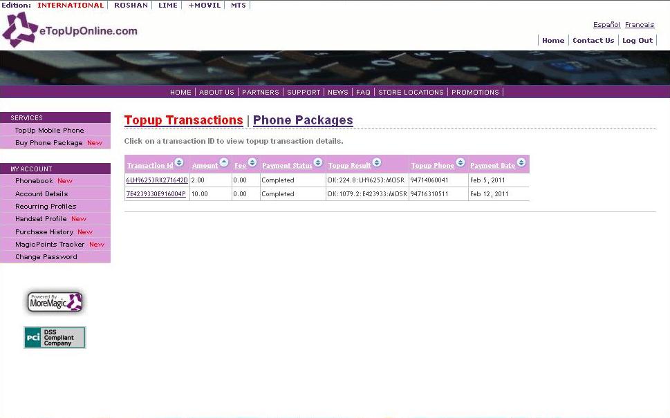Select the ROSHAN edition

131,5
